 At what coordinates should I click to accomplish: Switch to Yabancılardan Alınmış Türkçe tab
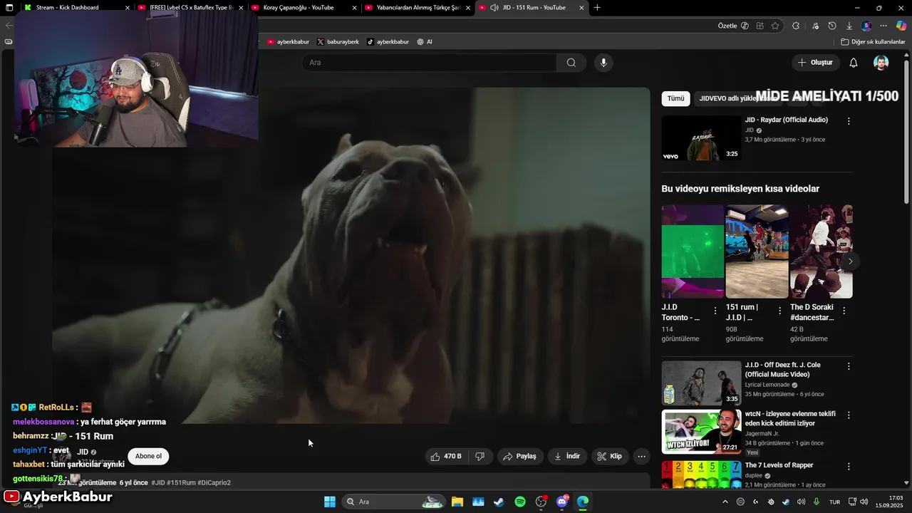[417, 8]
